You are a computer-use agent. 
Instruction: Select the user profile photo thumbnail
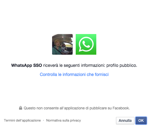coord(62,44)
